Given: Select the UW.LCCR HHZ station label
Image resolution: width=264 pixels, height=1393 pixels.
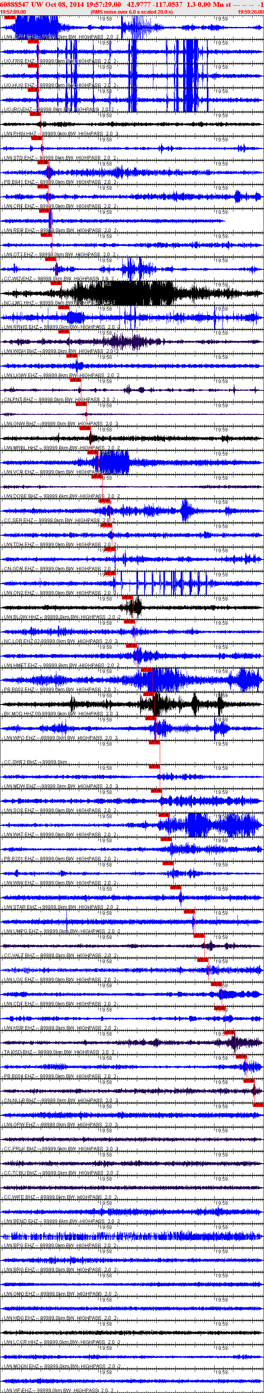Looking at the screenshot, I should click(21, 1342).
